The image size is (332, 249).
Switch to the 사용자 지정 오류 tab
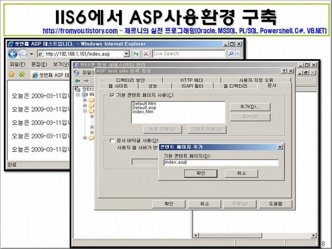pyautogui.click(x=256, y=80)
